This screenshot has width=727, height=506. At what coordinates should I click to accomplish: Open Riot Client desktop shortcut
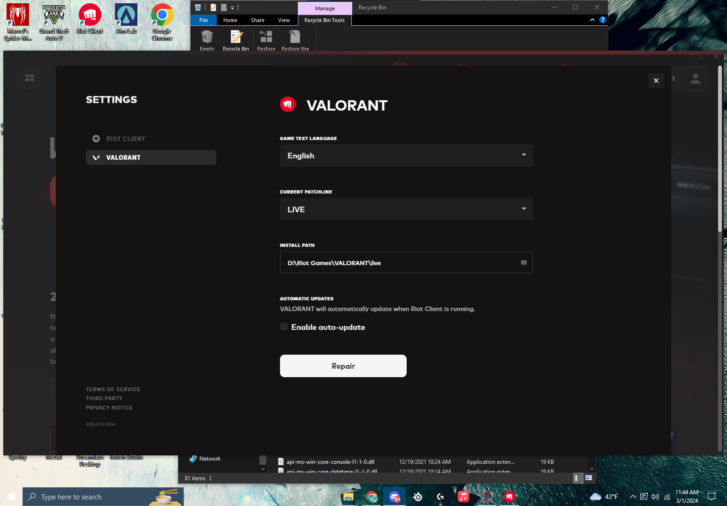(90, 20)
